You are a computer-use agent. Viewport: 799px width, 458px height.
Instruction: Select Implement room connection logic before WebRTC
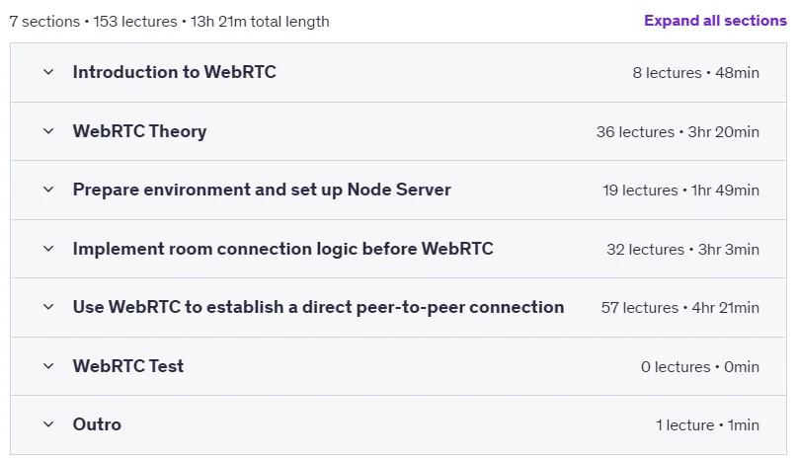pyautogui.click(x=282, y=249)
